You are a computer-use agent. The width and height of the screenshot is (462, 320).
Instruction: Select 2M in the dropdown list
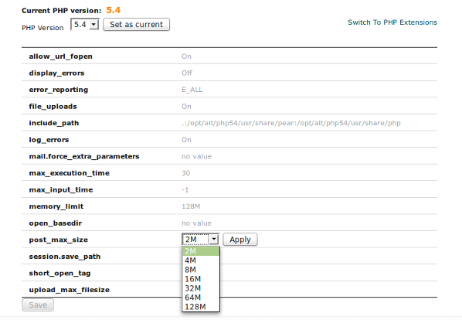tap(201, 251)
